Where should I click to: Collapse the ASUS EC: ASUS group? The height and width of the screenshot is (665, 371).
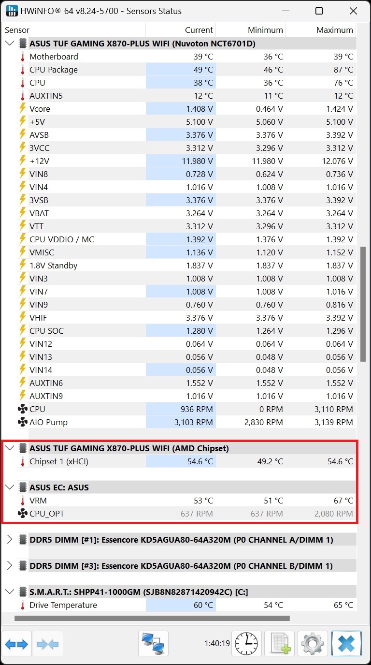[x=9, y=488]
